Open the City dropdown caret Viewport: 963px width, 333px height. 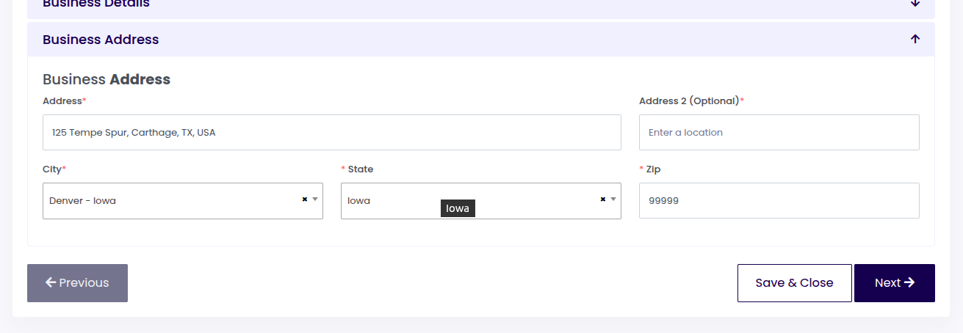coord(315,200)
